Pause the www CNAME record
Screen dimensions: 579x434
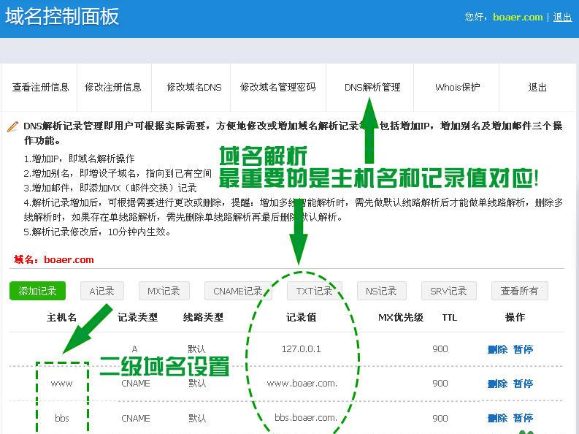523,384
